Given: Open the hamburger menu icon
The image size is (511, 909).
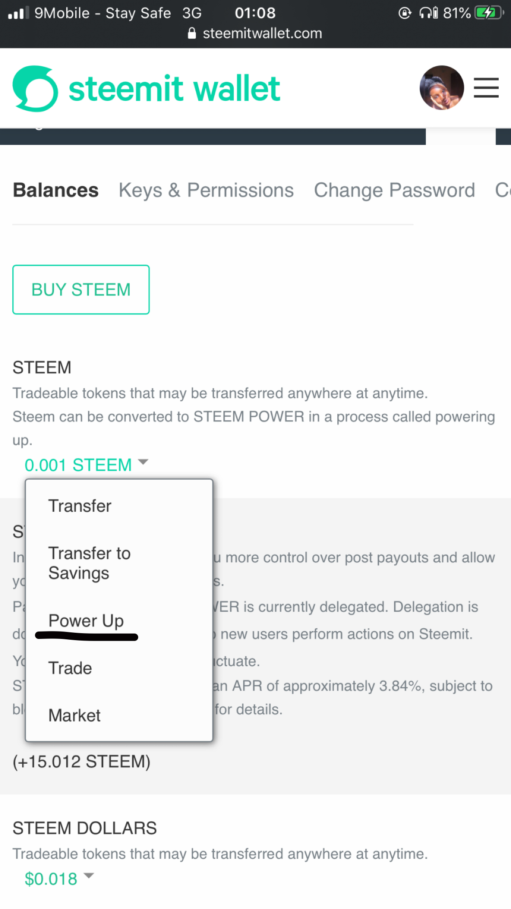Looking at the screenshot, I should pos(486,88).
